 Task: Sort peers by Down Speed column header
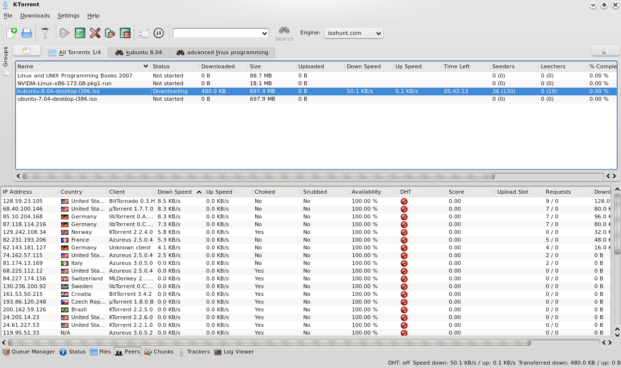click(180, 192)
